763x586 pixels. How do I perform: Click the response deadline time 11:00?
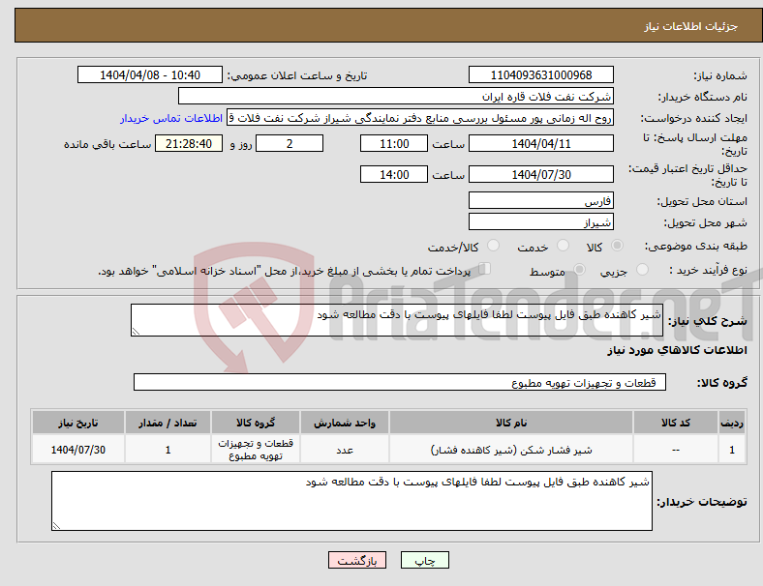[394, 144]
